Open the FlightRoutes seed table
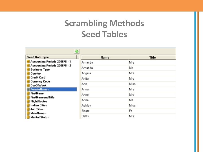The height and width of the screenshot is (152, 203). click(39, 101)
